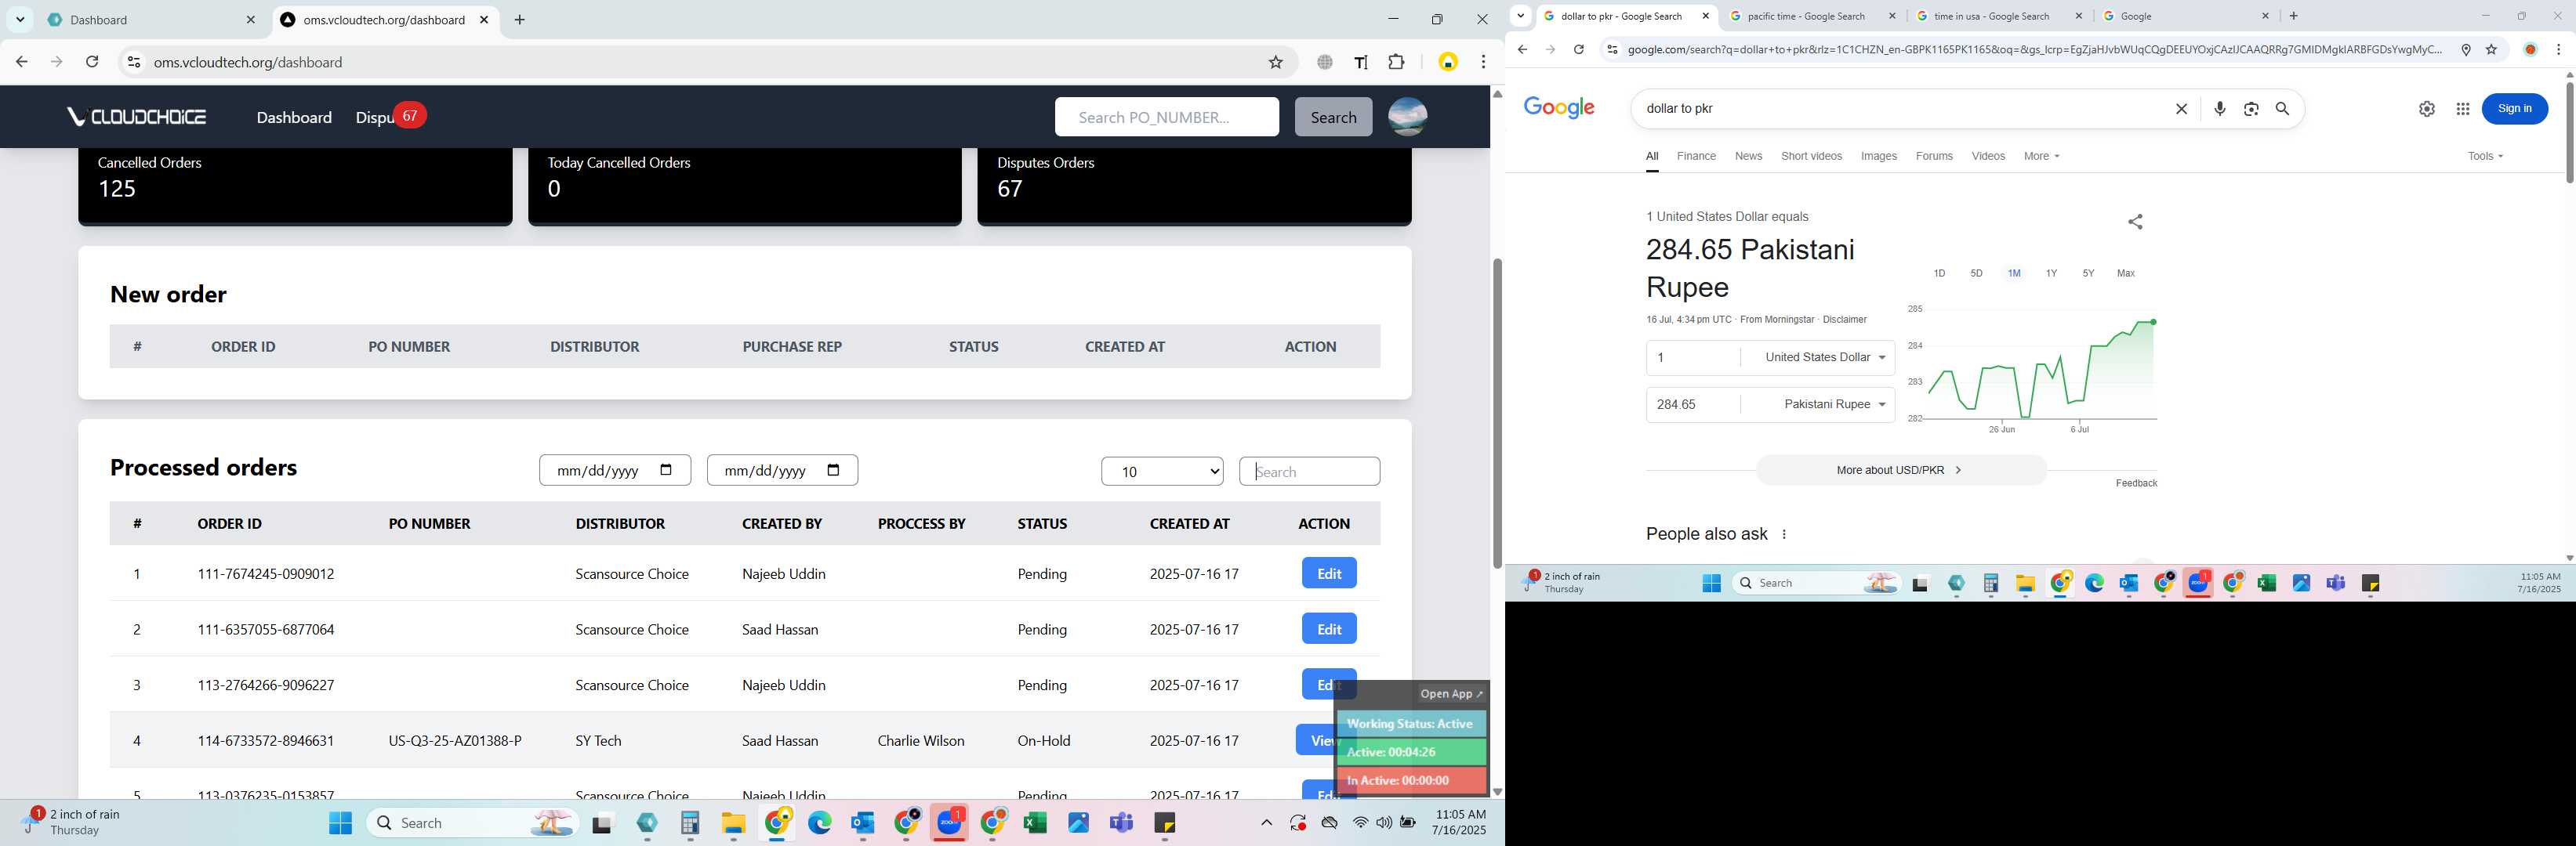Edit order 111-7674245-0909012
Viewport: 2576px width, 846px height.
(x=1329, y=573)
